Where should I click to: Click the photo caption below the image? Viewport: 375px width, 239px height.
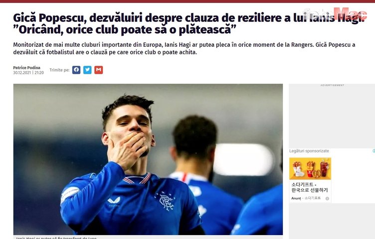click(x=56, y=238)
